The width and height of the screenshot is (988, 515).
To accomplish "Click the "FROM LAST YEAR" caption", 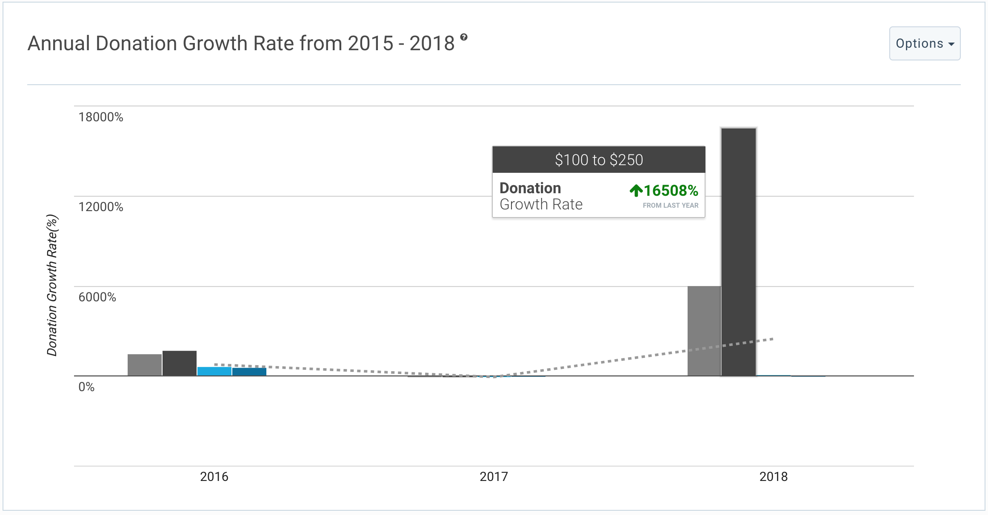I will coord(670,206).
